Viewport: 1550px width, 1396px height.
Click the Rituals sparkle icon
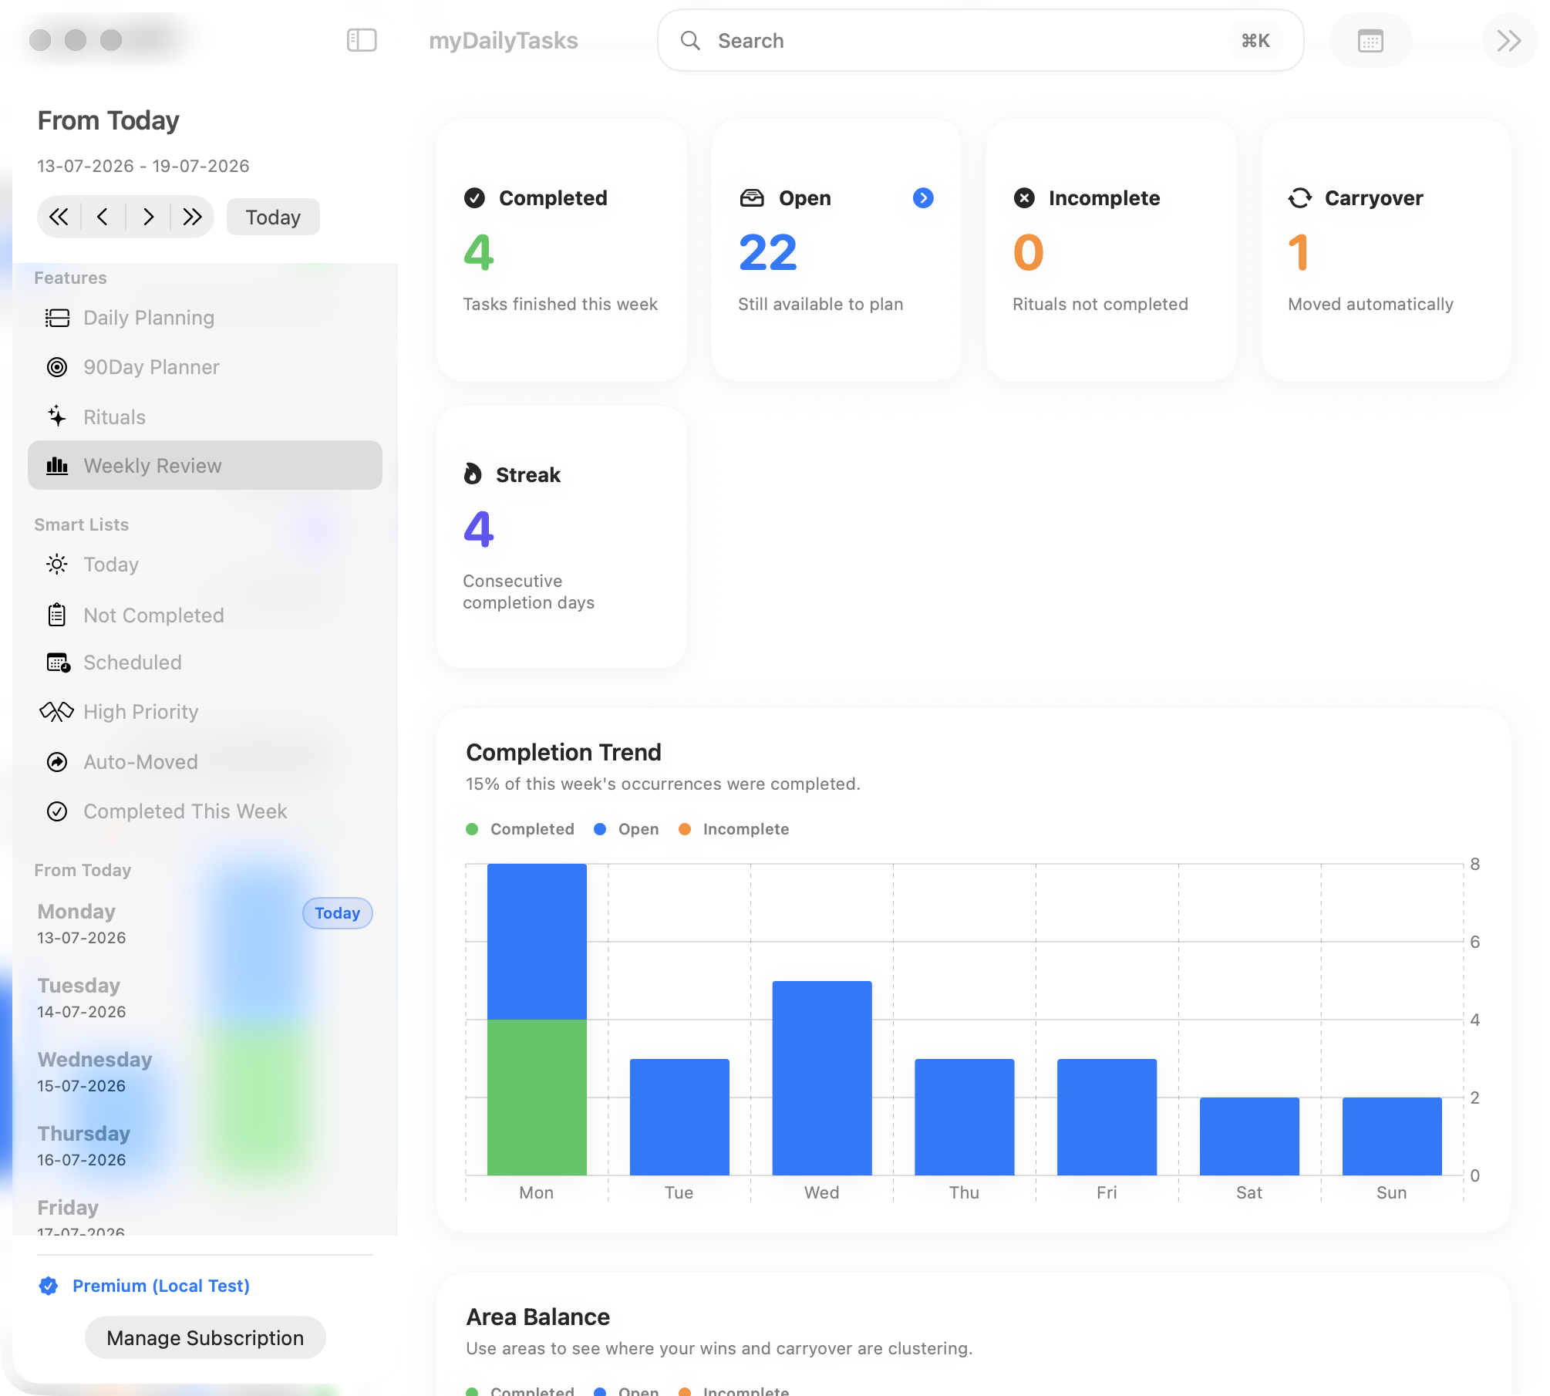click(57, 416)
